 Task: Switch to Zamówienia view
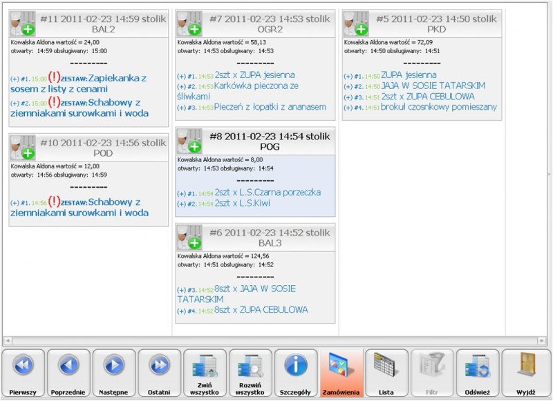pyautogui.click(x=341, y=373)
